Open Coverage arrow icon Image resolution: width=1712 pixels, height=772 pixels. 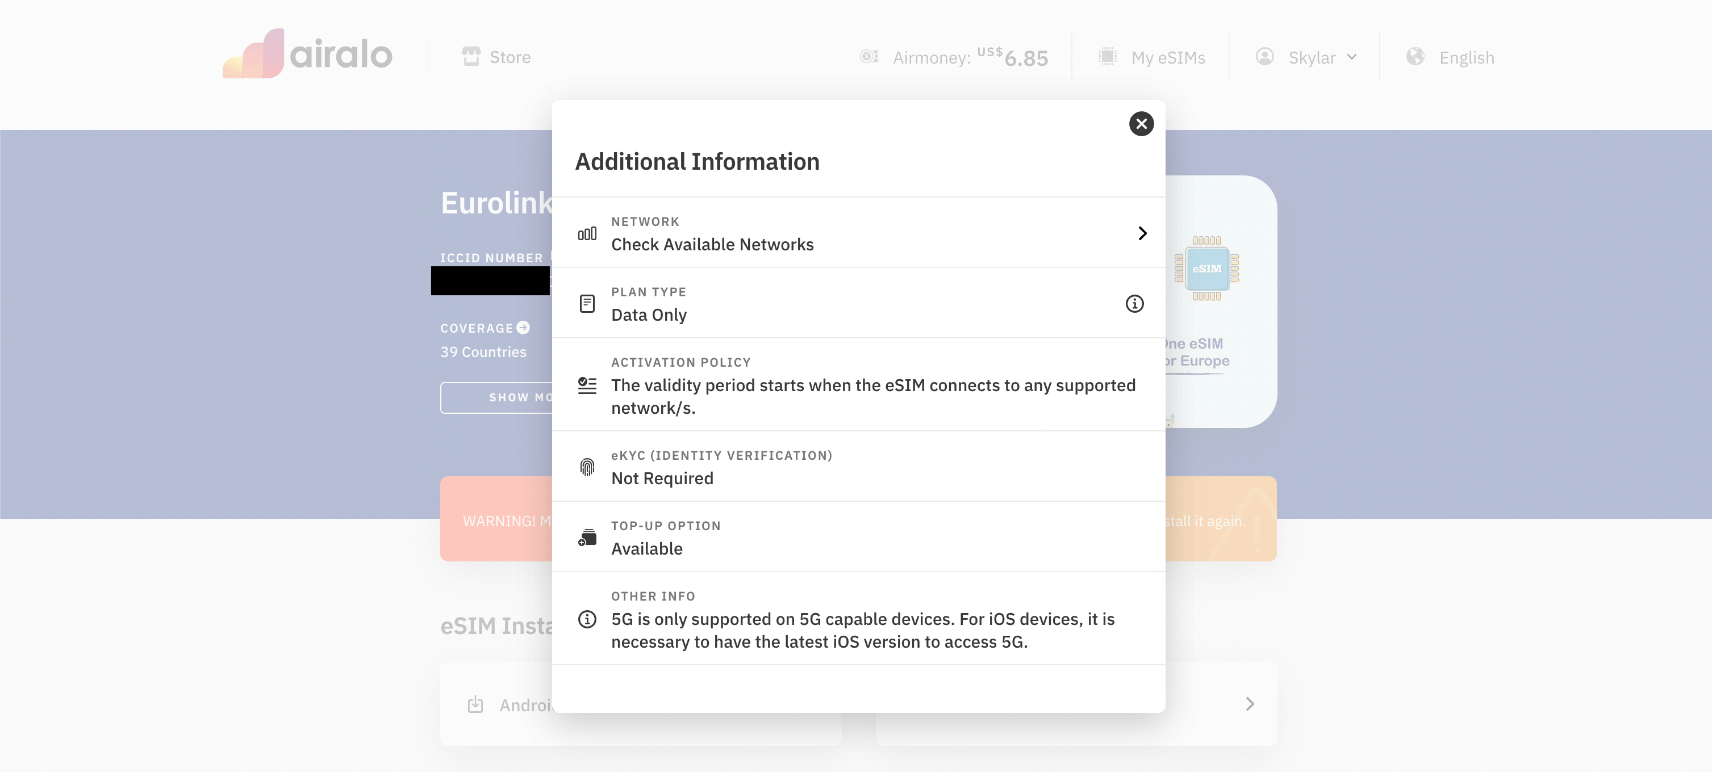pyautogui.click(x=523, y=328)
